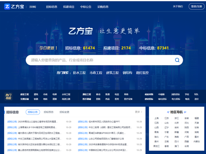206x154 pixels.
Task: Choose 北京 in region navigation
Action: point(177,123)
